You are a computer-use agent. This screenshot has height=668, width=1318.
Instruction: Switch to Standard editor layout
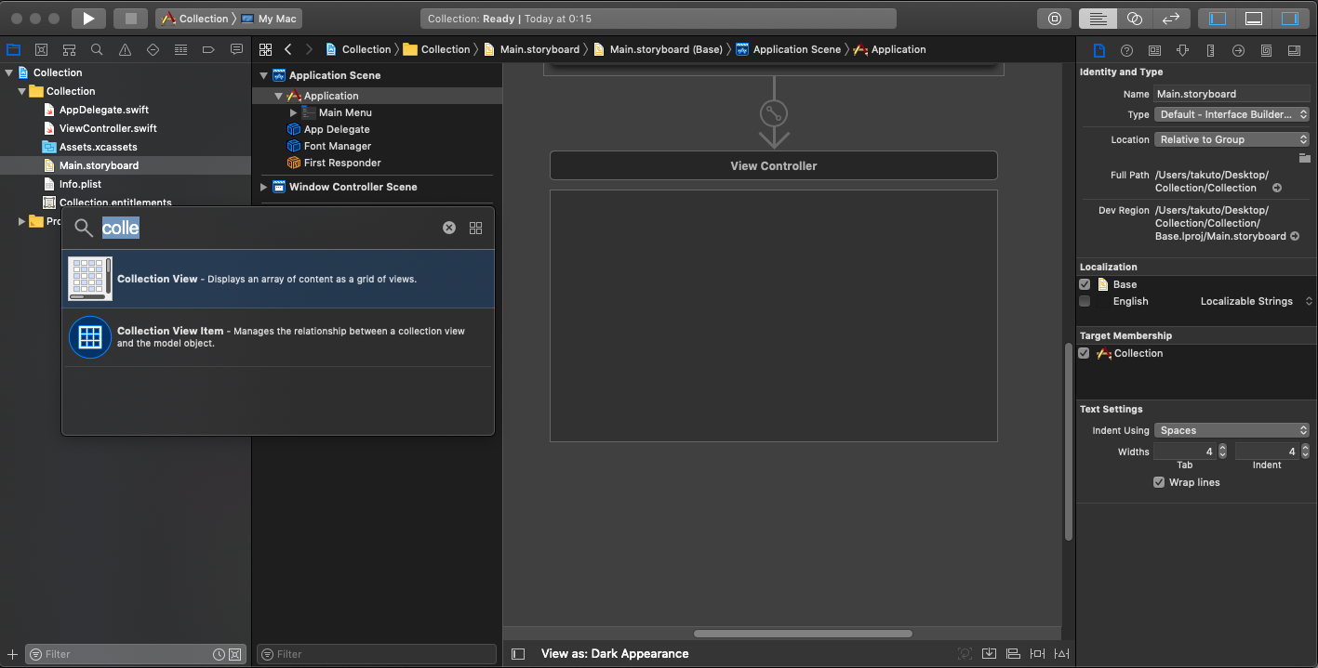tap(1098, 19)
